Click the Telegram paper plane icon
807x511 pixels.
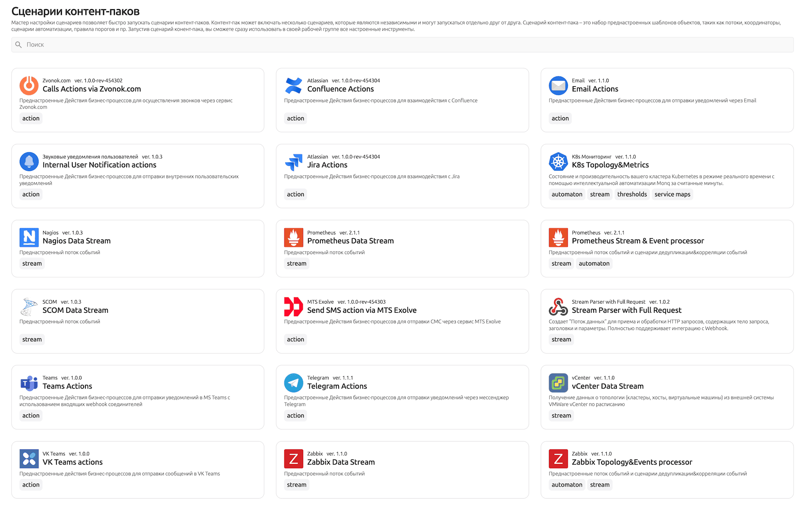point(294,383)
